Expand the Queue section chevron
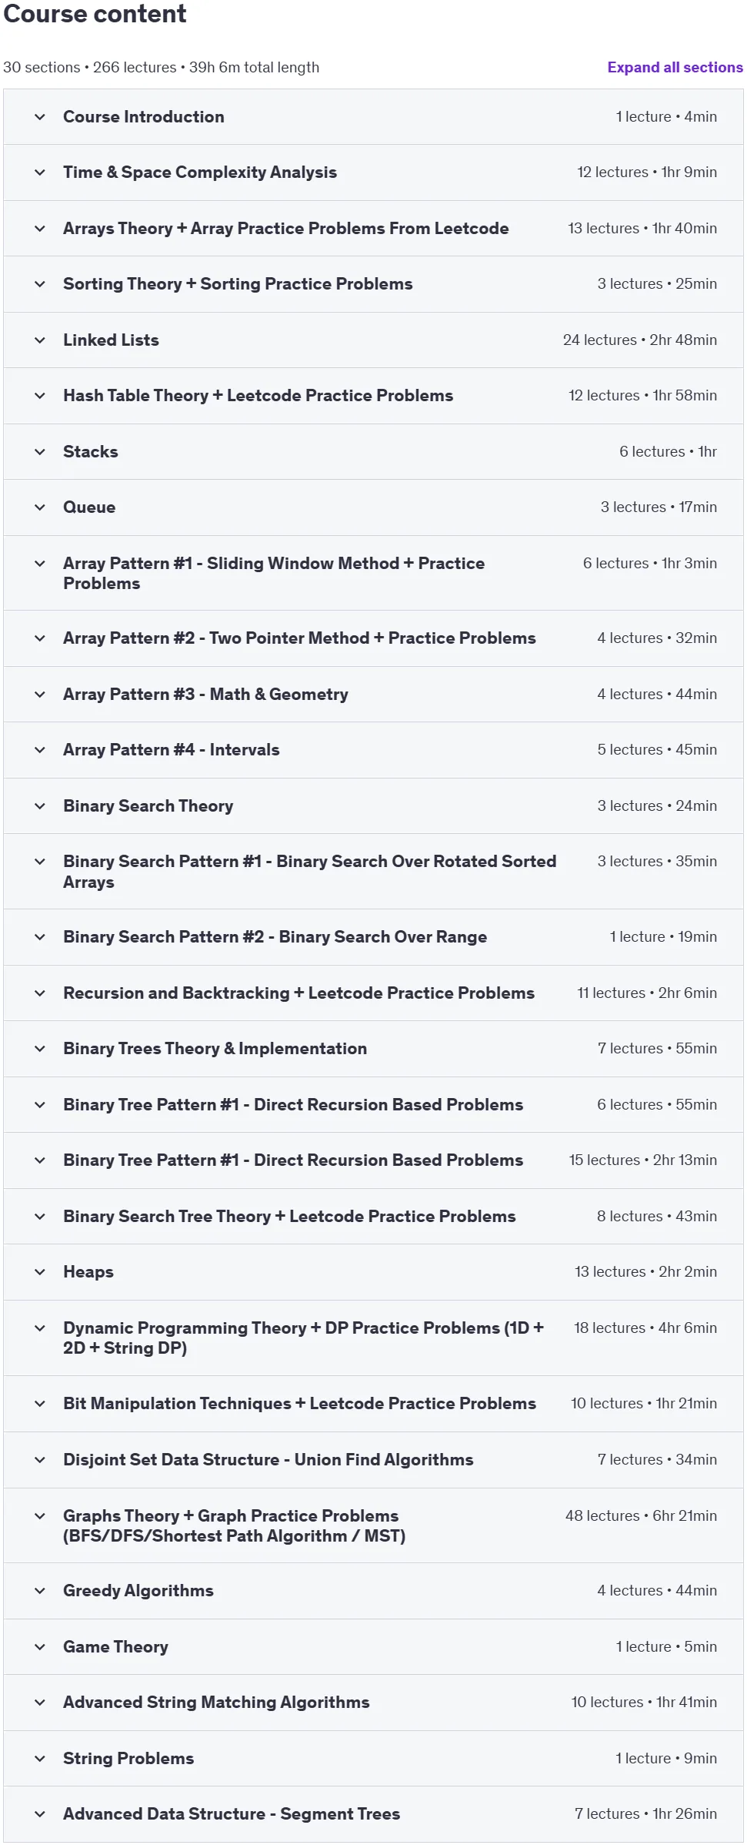The height and width of the screenshot is (1845, 747). (40, 507)
